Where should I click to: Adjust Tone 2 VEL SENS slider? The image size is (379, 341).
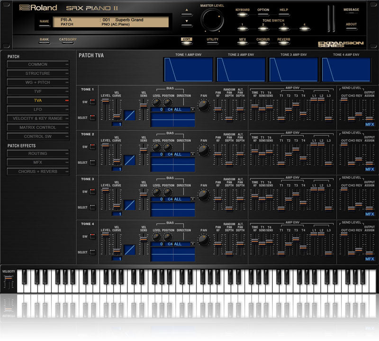(x=144, y=150)
